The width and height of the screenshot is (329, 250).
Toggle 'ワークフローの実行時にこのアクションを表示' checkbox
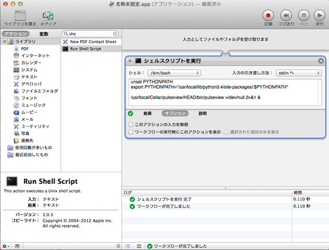pos(131,132)
